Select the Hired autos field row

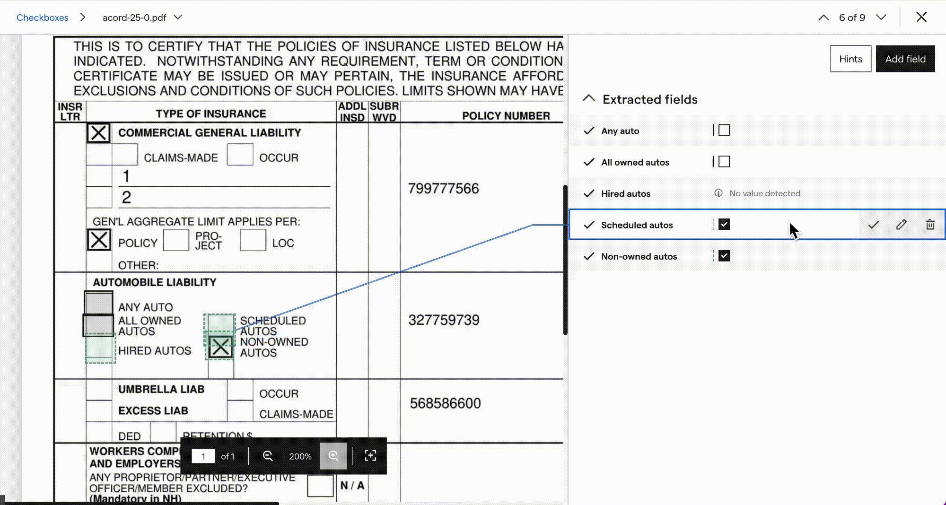click(757, 193)
